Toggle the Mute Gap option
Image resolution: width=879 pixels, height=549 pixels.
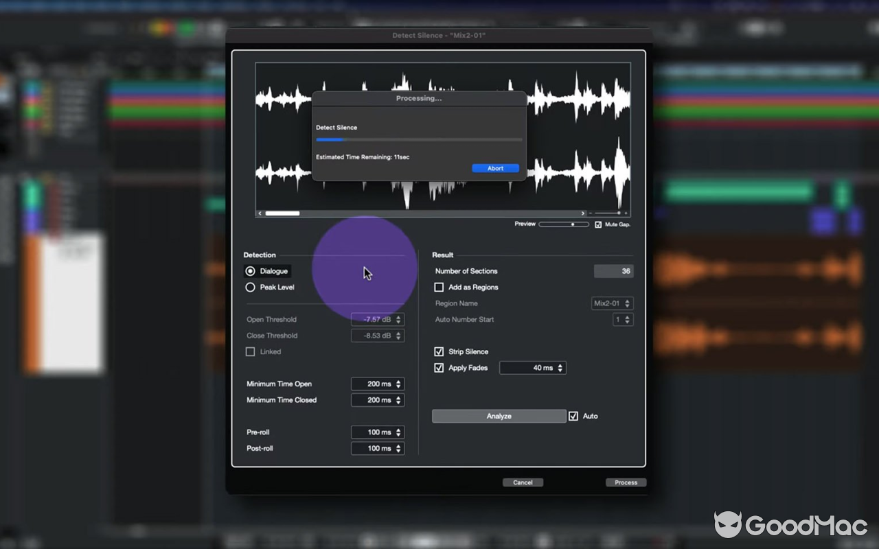[598, 224]
